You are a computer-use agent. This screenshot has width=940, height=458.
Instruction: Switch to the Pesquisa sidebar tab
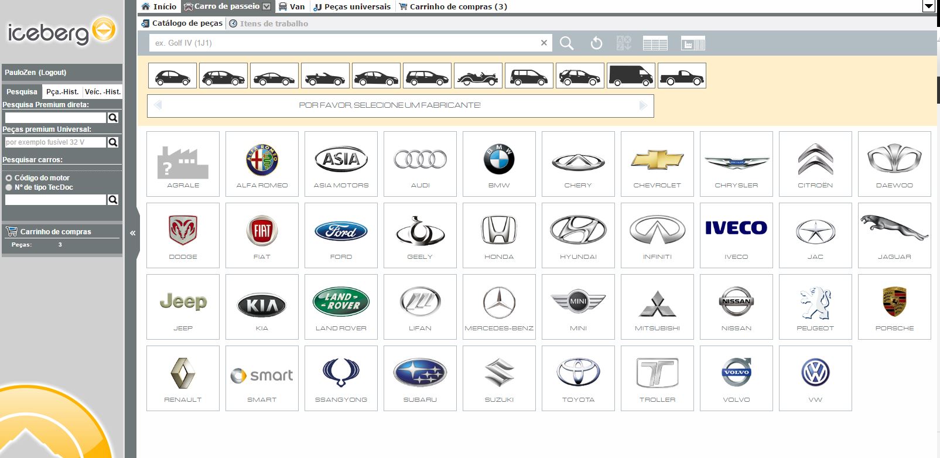point(22,92)
